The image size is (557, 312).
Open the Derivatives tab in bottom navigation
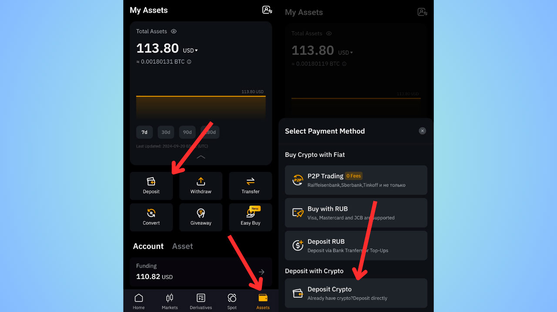[201, 302]
